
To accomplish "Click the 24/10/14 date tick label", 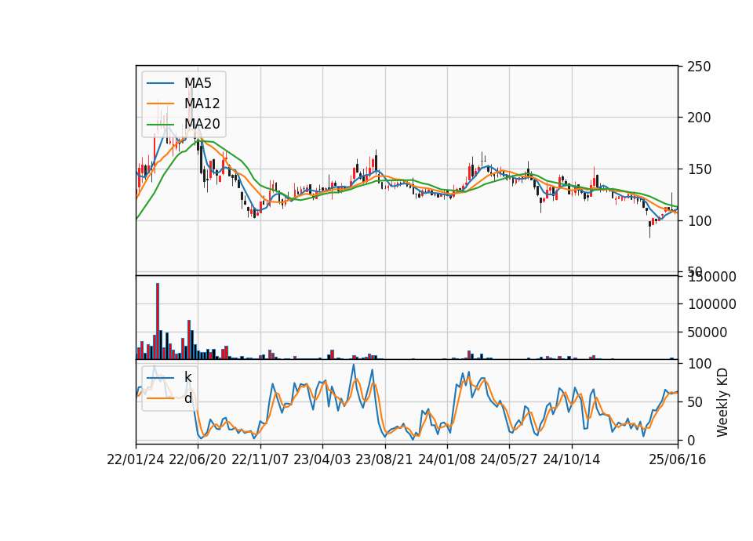I will (x=572, y=459).
